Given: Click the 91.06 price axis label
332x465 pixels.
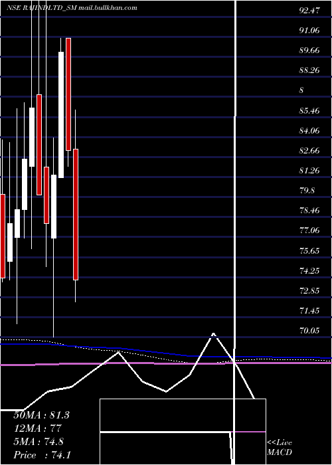Looking at the screenshot, I should click(x=309, y=31).
